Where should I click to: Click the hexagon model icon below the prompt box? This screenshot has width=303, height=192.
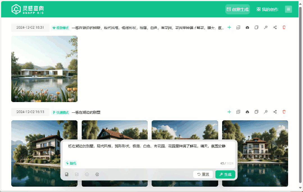tap(97, 174)
